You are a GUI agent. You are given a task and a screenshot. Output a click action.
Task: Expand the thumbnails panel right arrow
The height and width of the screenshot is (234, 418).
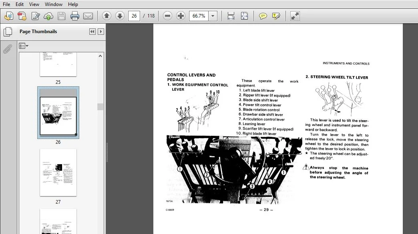point(101,32)
